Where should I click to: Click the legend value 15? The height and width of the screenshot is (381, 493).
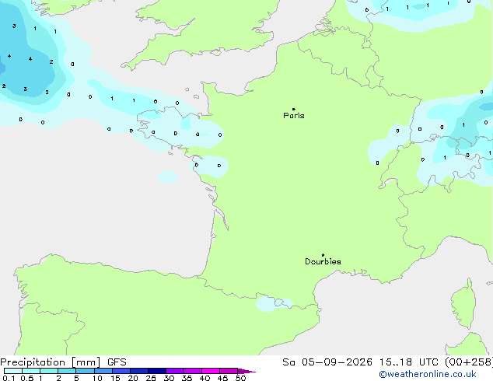pos(115,378)
